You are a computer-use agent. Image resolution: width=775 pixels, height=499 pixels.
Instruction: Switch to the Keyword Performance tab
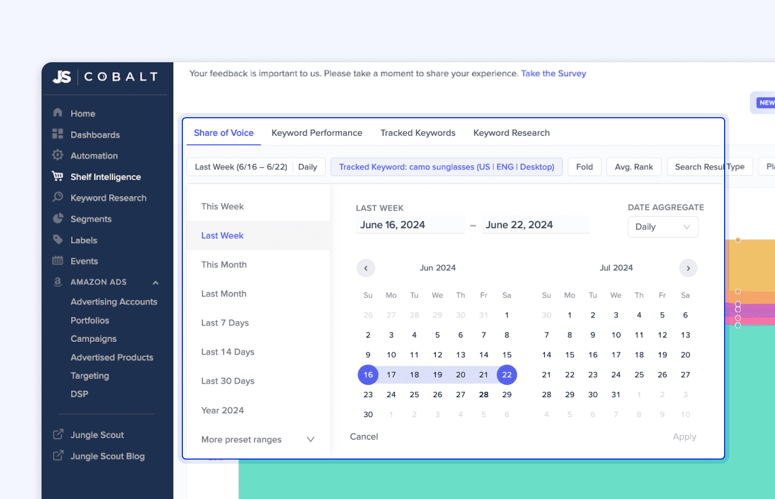point(317,133)
